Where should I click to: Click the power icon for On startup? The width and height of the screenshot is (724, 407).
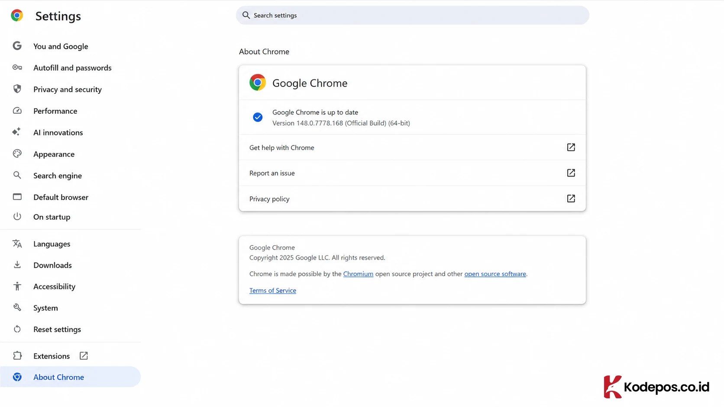click(x=17, y=217)
